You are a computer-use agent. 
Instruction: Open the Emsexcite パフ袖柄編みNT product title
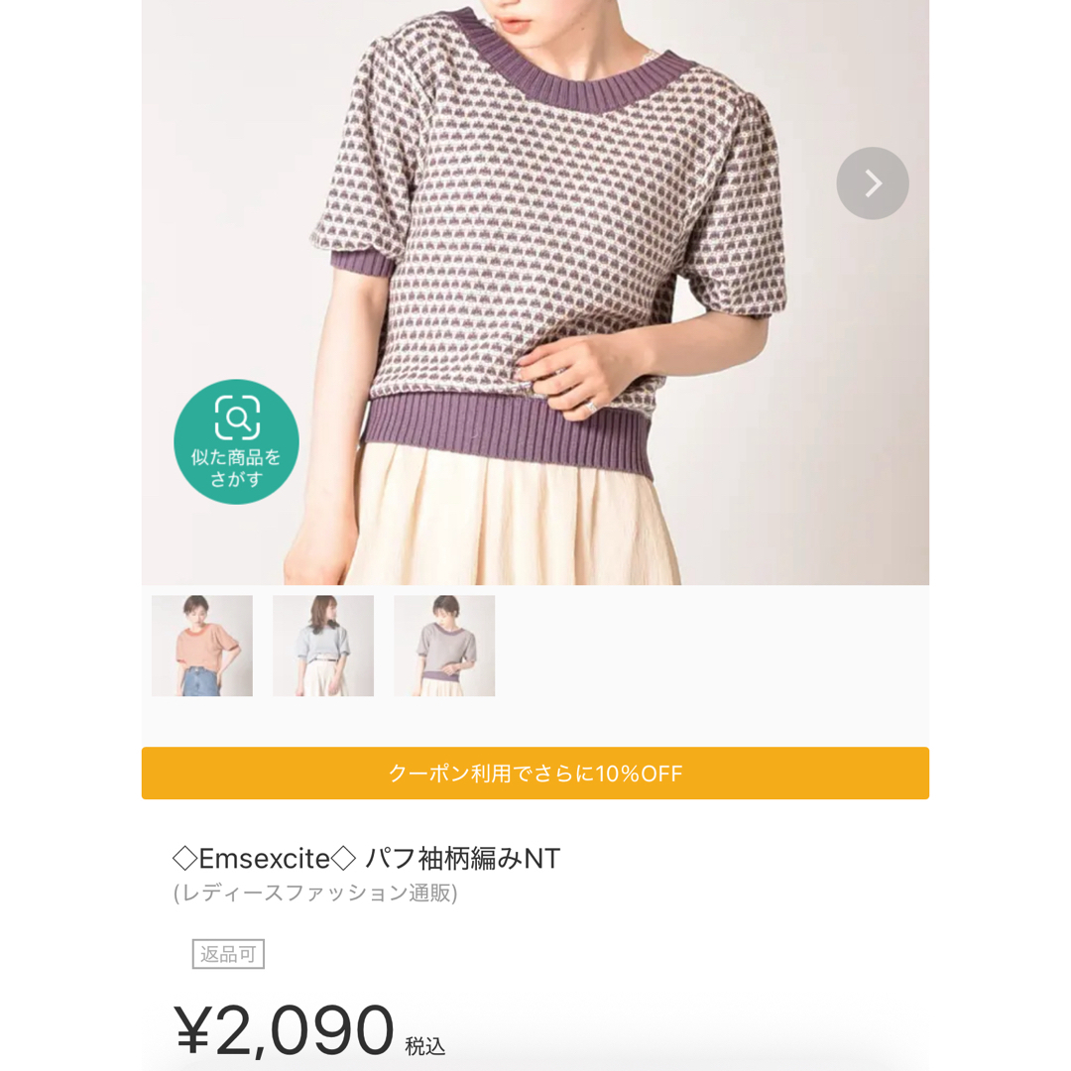pos(366,859)
